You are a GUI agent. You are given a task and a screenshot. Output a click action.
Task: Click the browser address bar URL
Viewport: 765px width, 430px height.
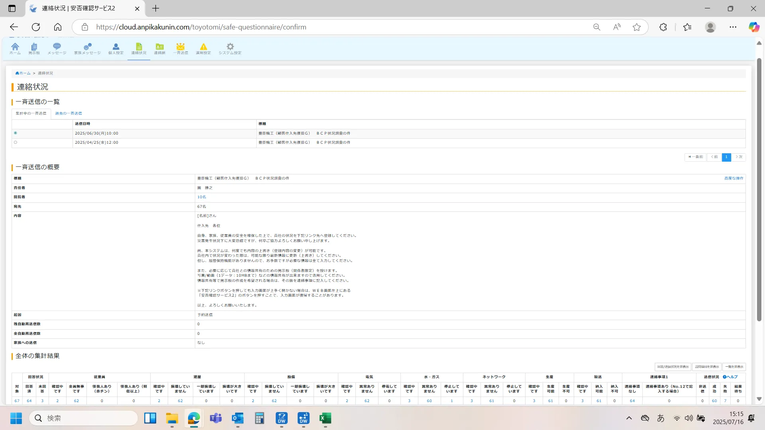201,27
